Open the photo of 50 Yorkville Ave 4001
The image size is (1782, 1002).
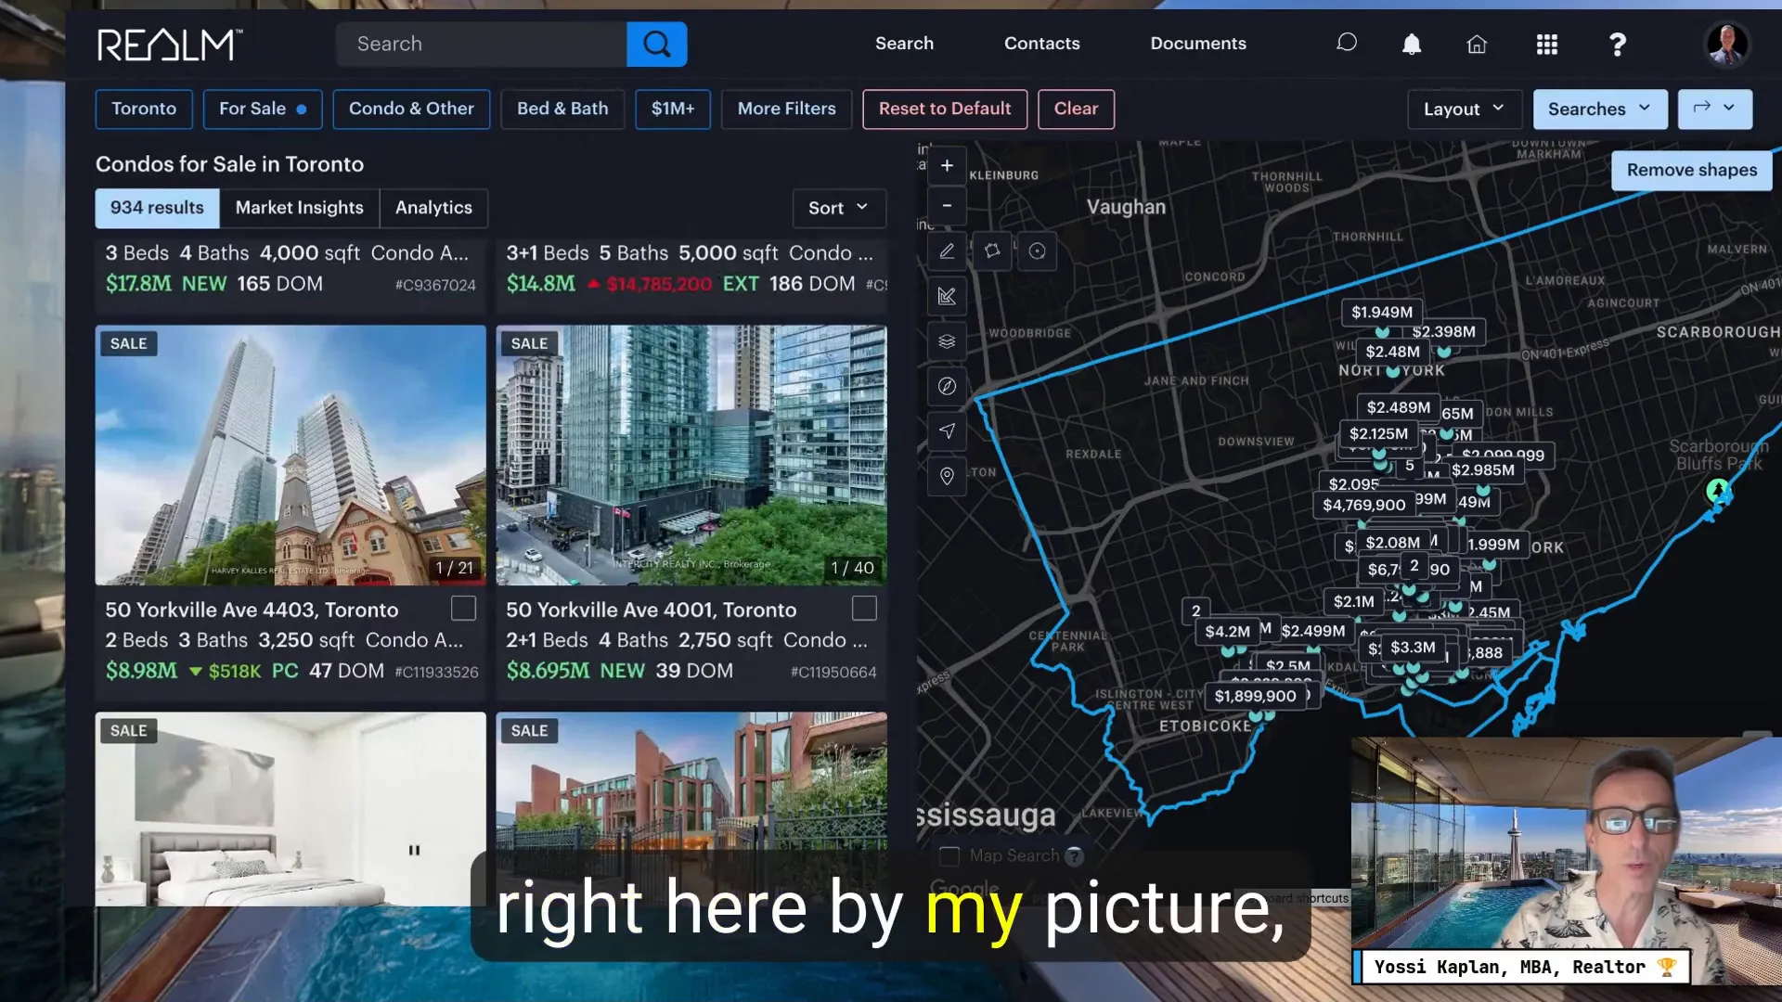pyautogui.click(x=691, y=455)
